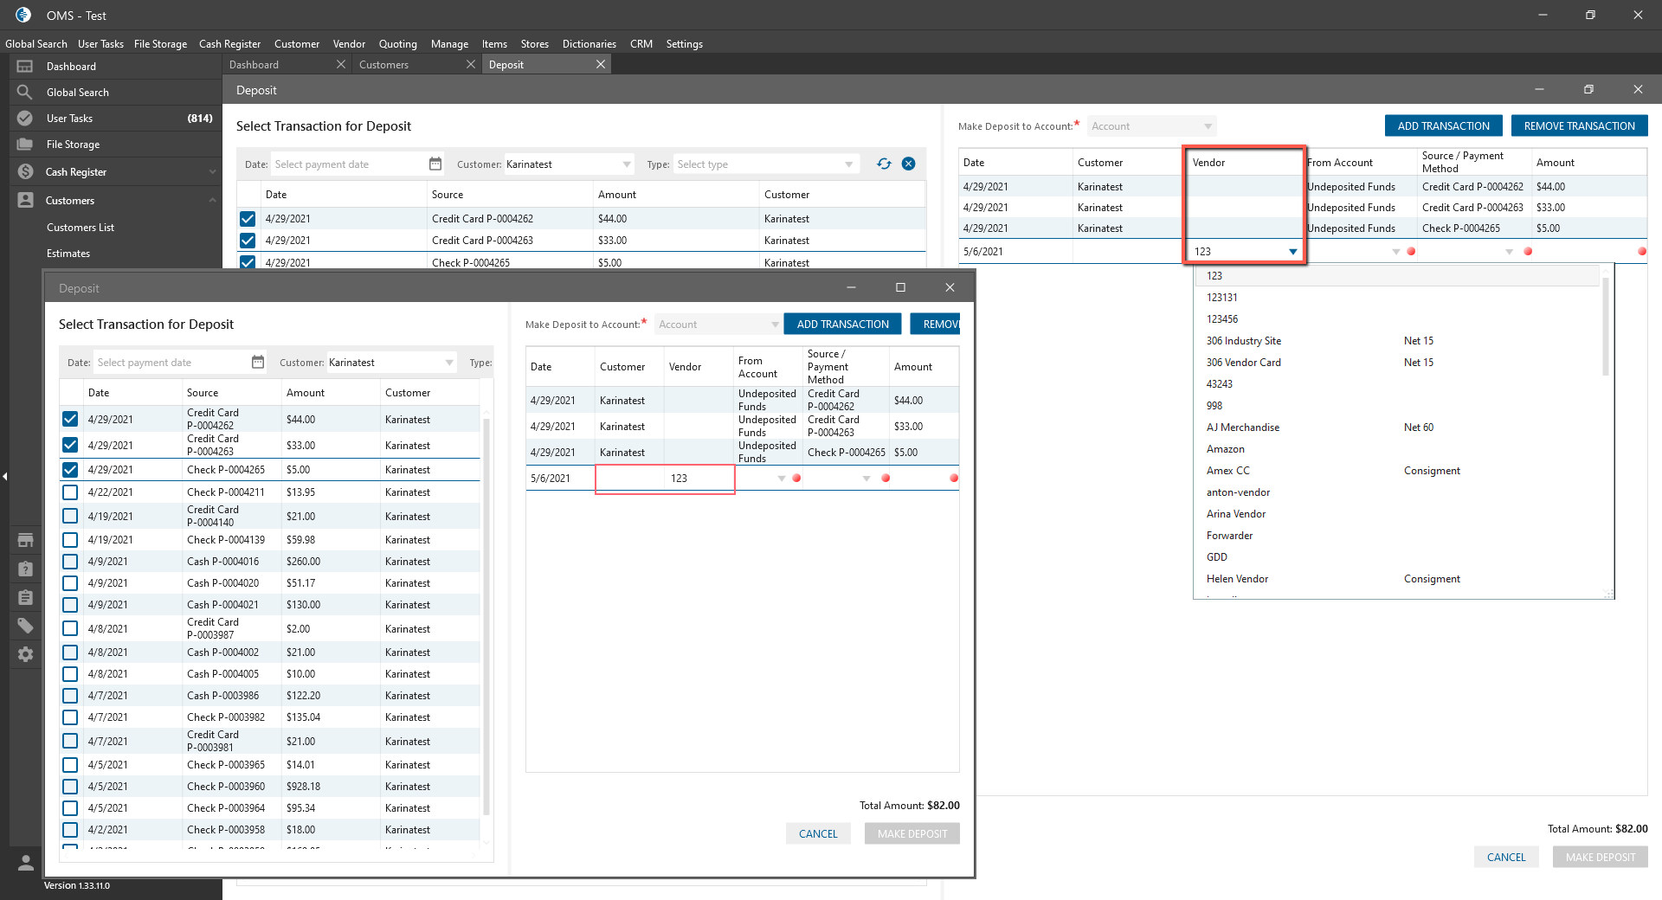The height and width of the screenshot is (900, 1662).
Task: Click the top-right REMOVE TRANSACTION button
Action: tap(1579, 126)
